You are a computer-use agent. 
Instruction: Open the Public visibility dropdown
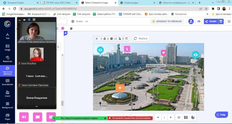[80, 22]
